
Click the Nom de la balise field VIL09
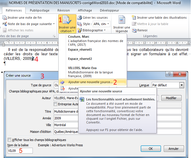[20, 151]
